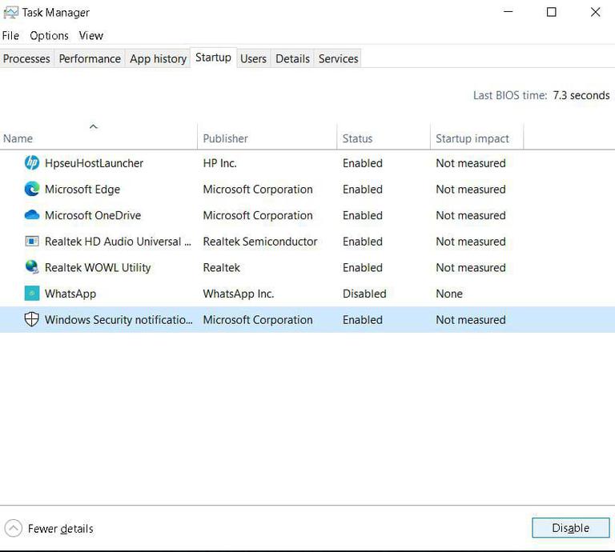
Task: Click the Realtek WOWL Utility globe icon
Action: (32, 267)
